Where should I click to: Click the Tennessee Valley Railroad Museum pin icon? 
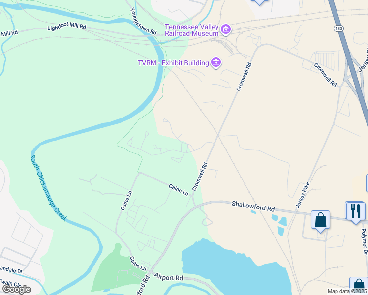226,30
